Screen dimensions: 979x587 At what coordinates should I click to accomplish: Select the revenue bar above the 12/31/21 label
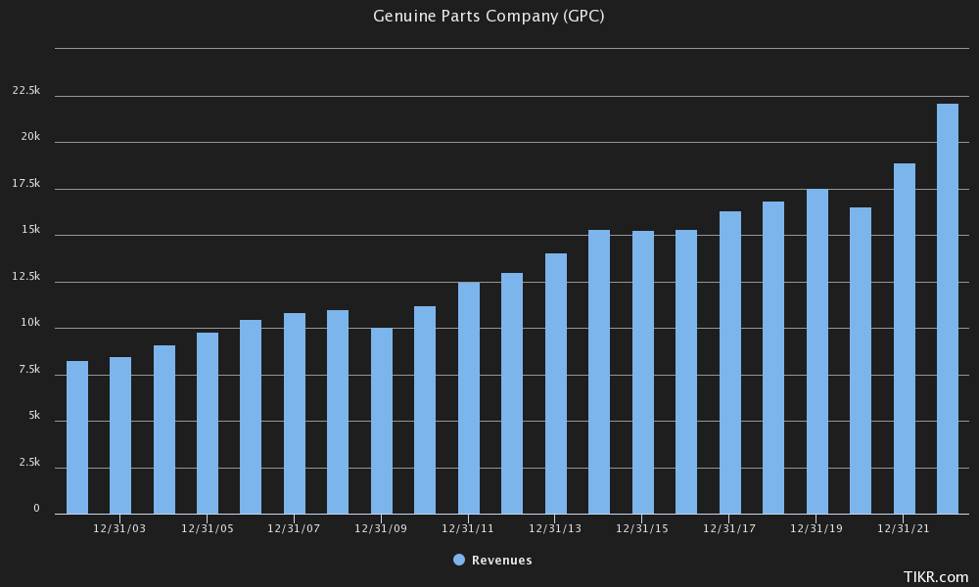[904, 339]
